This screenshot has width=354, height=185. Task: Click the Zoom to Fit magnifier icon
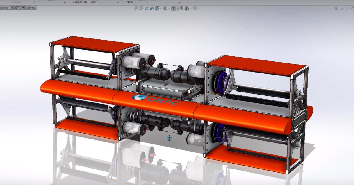[x=136, y=9]
